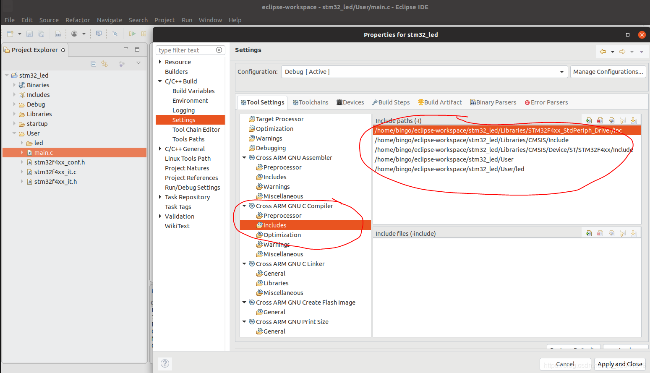Open Project Explorer view menu triangle
Viewport: 650px width, 373px height.
point(138,63)
